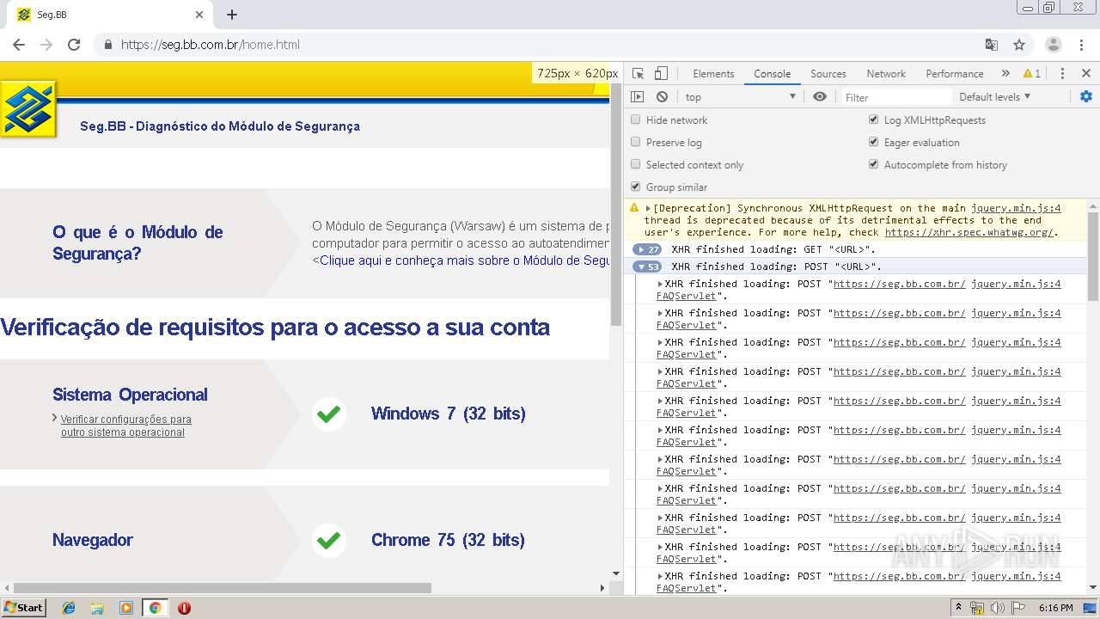Open the red stop-sign taskbar icon
The width and height of the screenshot is (1100, 619).
184,608
